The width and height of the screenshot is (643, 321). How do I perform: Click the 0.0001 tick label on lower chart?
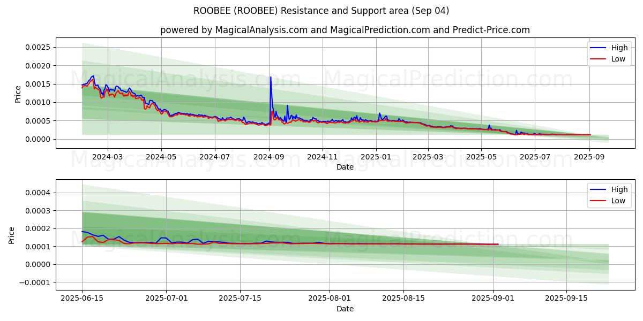38,247
